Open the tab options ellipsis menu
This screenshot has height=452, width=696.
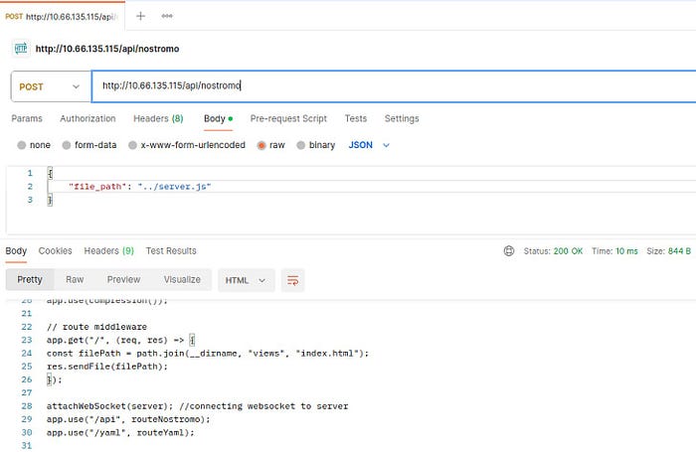[x=167, y=16]
